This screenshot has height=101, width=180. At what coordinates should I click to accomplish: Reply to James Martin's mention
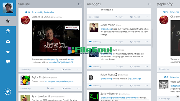[x=119, y=42]
